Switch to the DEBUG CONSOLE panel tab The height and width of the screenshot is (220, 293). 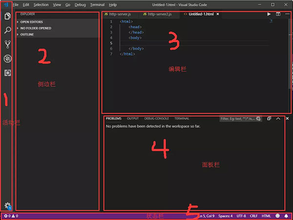[156, 119]
